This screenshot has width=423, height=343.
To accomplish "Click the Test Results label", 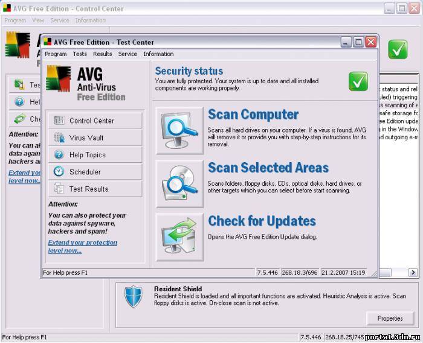I will pyautogui.click(x=89, y=189).
